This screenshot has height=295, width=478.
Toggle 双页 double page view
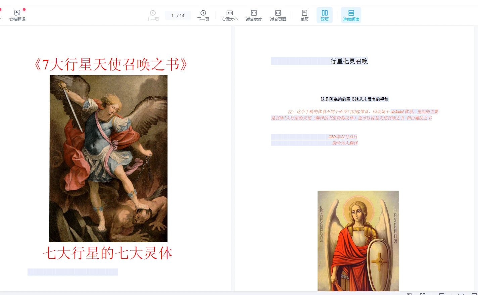[x=325, y=15]
